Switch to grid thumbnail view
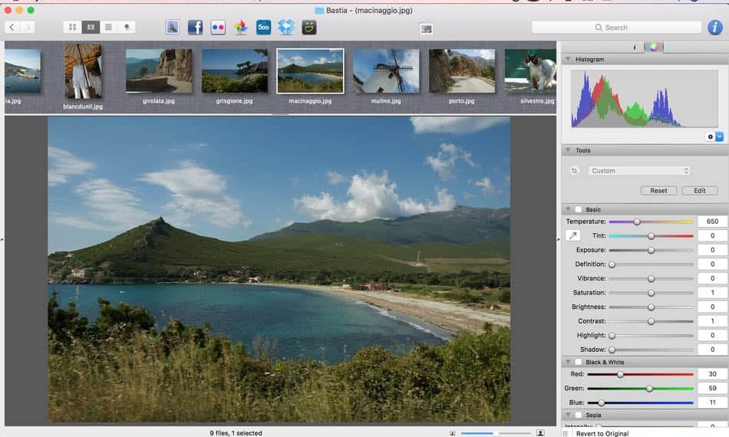729x437 pixels. (x=73, y=28)
